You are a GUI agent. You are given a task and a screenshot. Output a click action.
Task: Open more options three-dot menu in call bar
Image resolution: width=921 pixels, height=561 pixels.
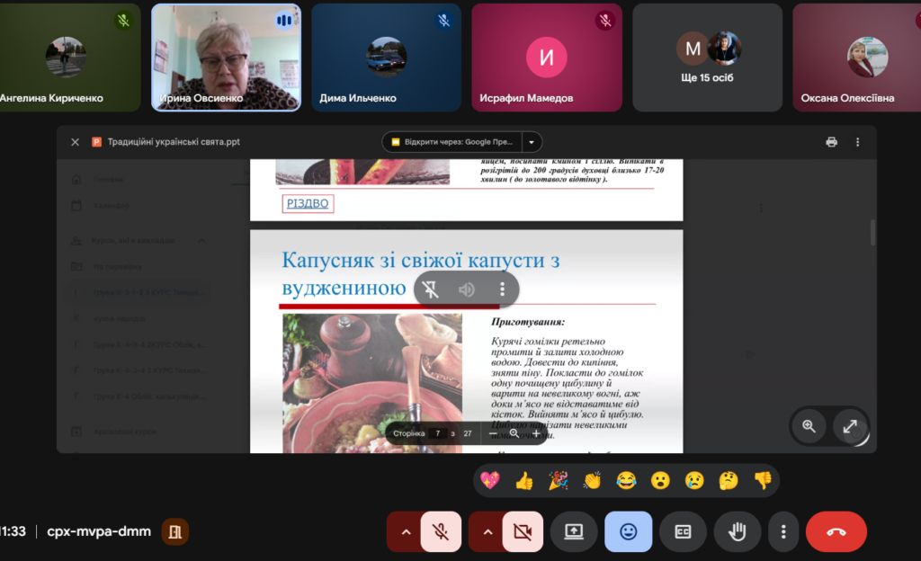pyautogui.click(x=784, y=531)
